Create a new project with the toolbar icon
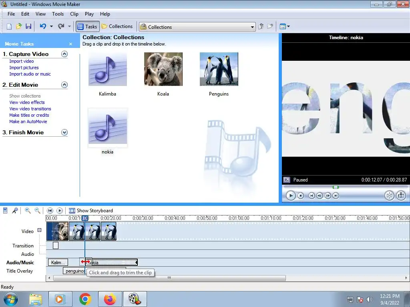 point(9,26)
